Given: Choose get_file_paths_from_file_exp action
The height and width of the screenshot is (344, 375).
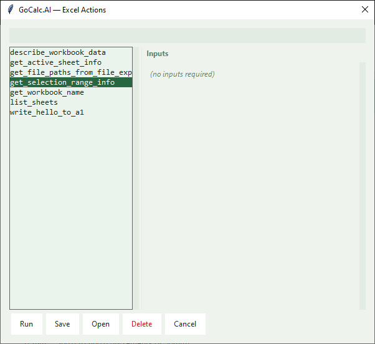Looking at the screenshot, I should coord(71,72).
